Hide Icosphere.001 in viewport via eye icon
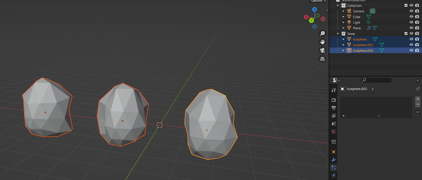422x180 pixels. [x=411, y=45]
